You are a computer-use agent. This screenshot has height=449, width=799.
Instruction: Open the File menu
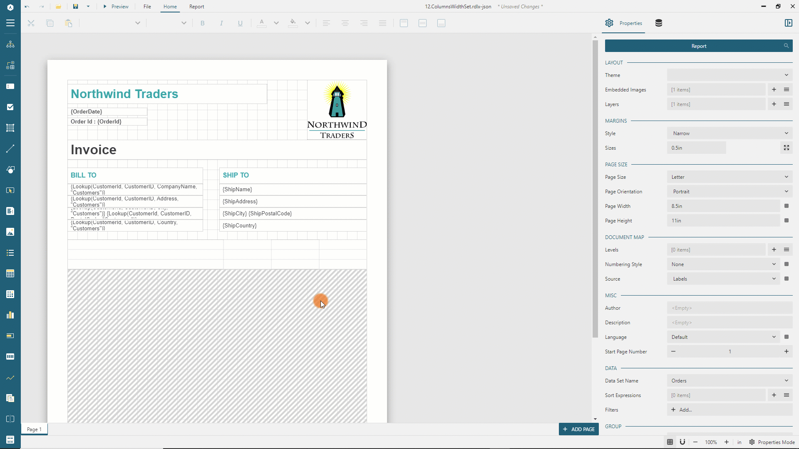pos(147,7)
